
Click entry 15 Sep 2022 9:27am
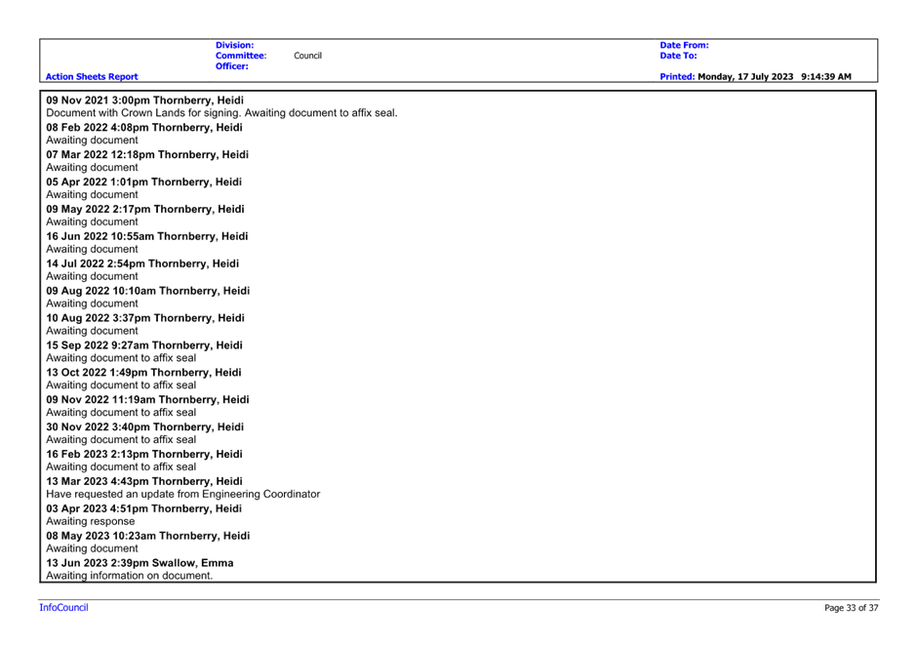coord(144,345)
